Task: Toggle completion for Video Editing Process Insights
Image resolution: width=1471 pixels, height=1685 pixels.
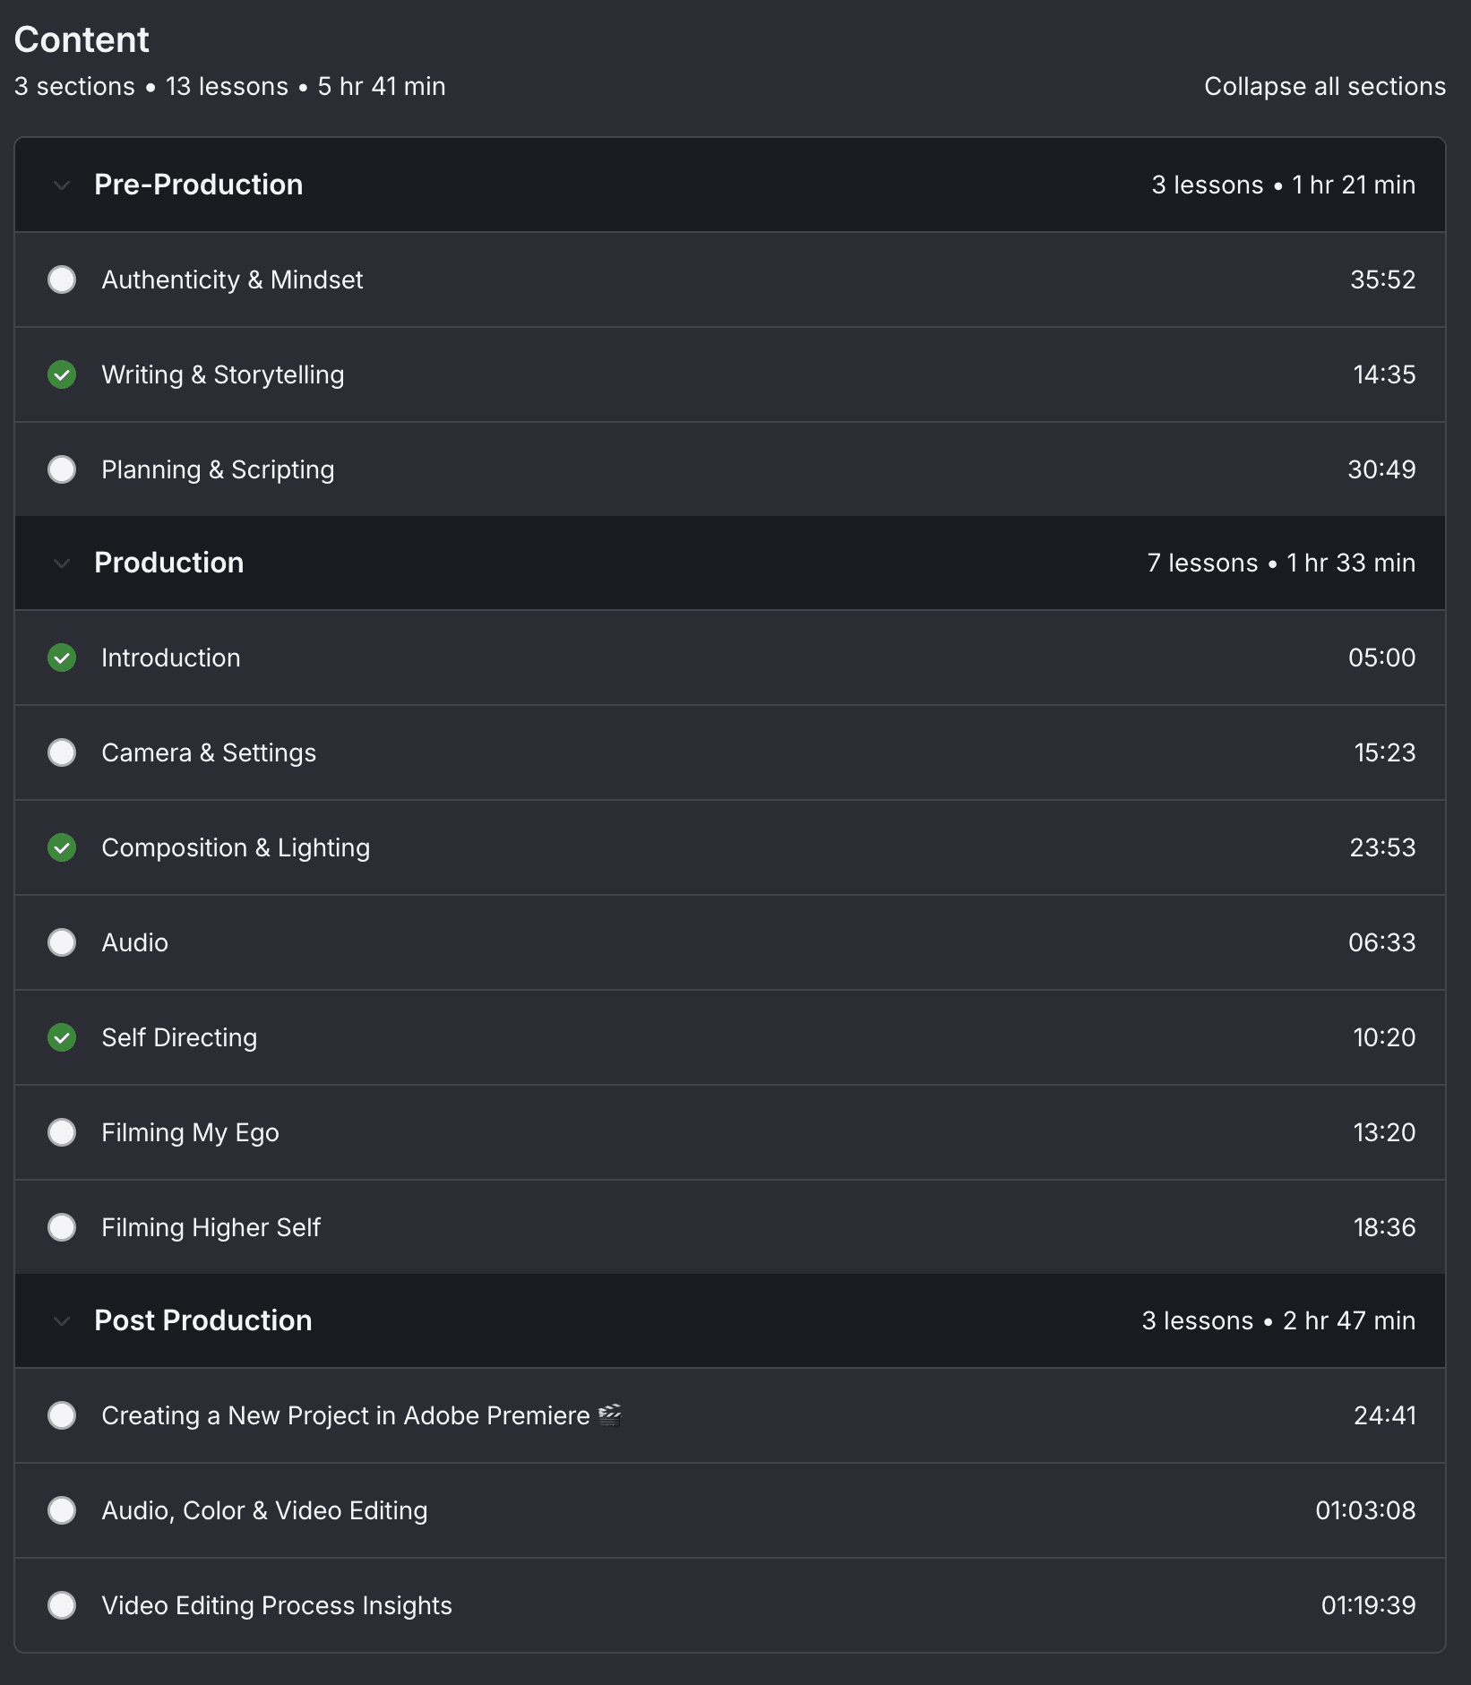Action: click(62, 1605)
